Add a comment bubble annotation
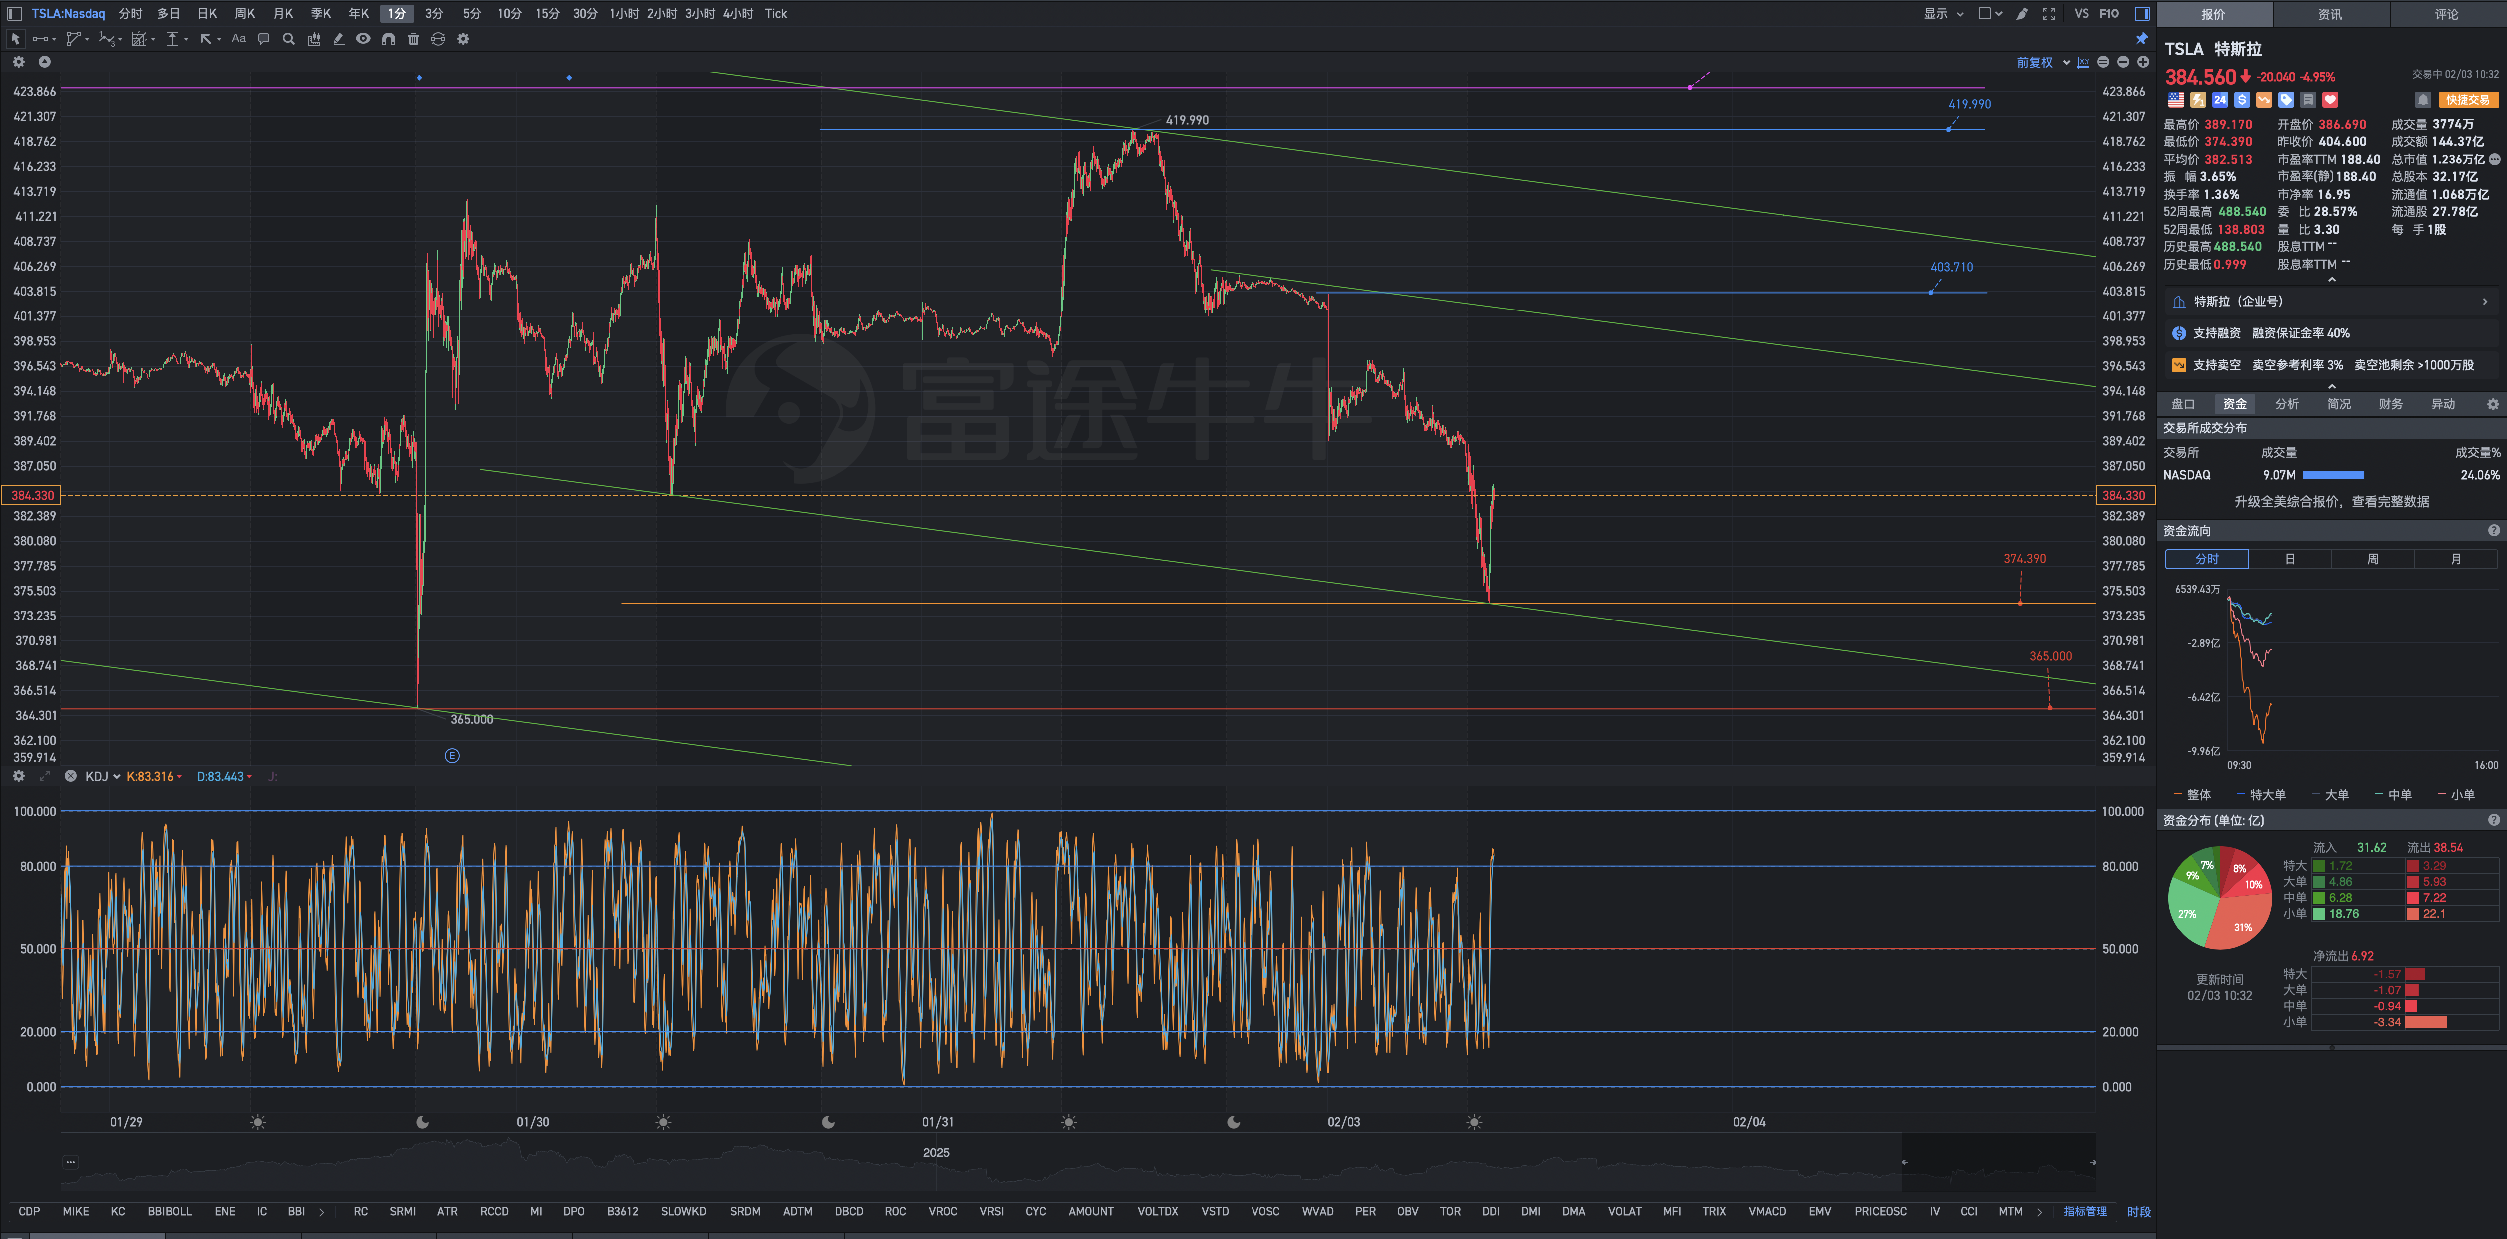Screen dimensions: 2507x1239 tap(264, 39)
